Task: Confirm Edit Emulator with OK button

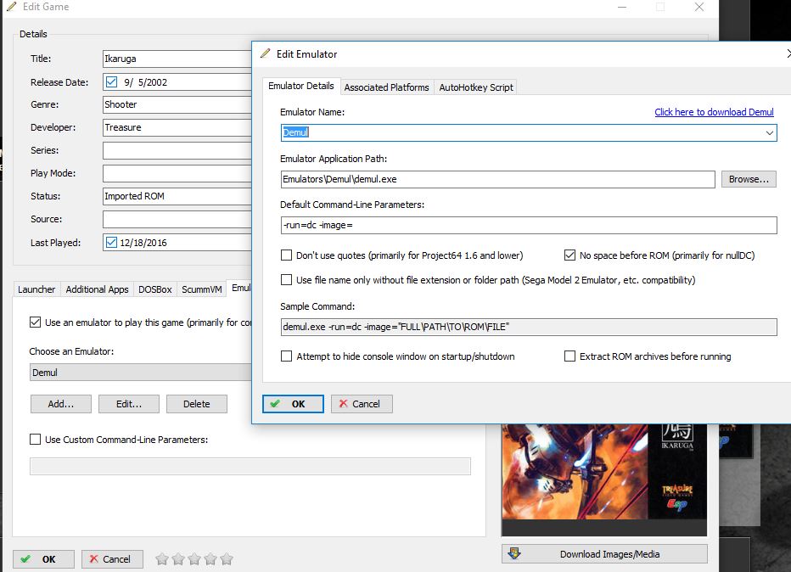Action: (x=293, y=403)
